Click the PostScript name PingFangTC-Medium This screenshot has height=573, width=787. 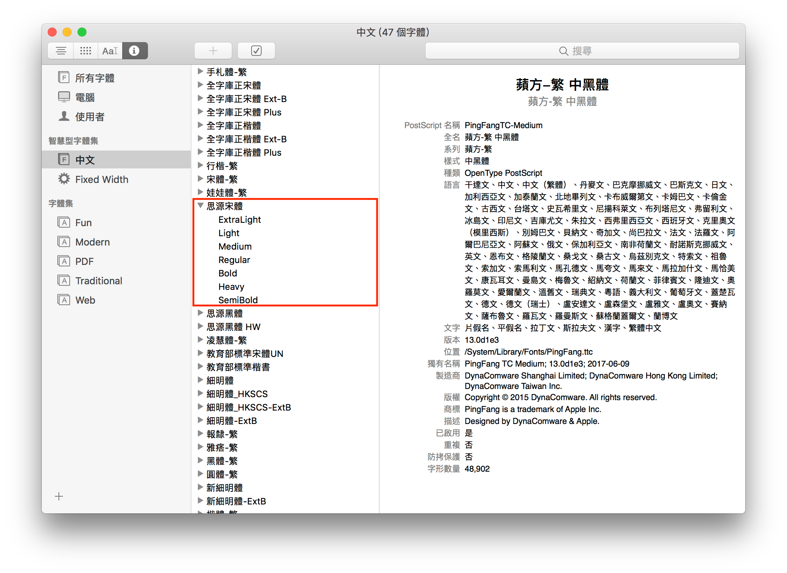[503, 125]
